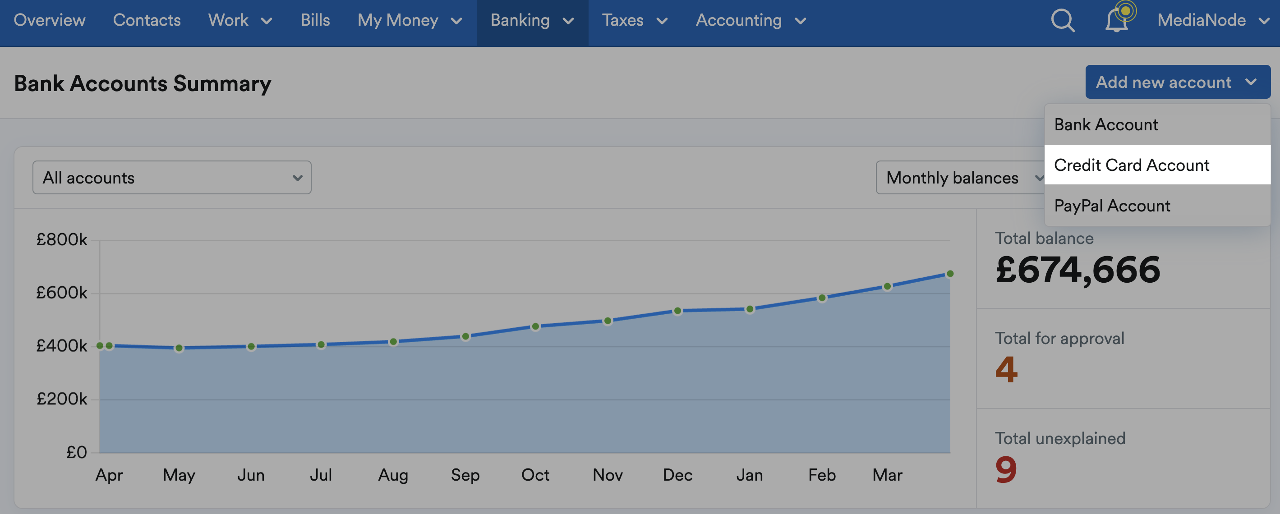The height and width of the screenshot is (514, 1280).
Task: Go to the Contacts page
Action: (x=147, y=20)
